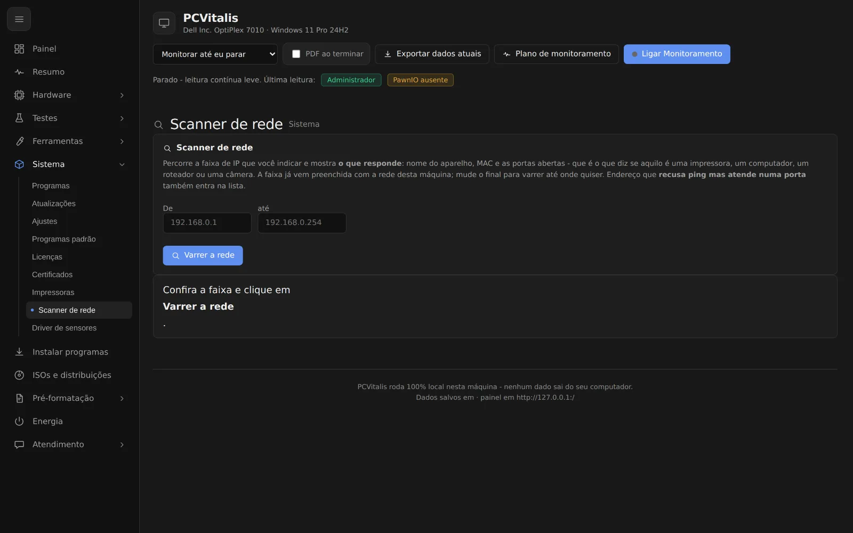Click the magnifier icon beside the page title
The width and height of the screenshot is (853, 533).
tap(158, 125)
